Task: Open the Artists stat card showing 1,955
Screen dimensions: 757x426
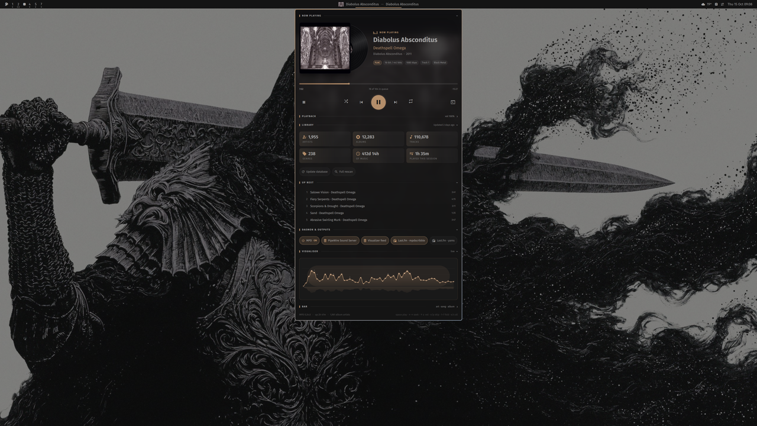Action: [325, 139]
